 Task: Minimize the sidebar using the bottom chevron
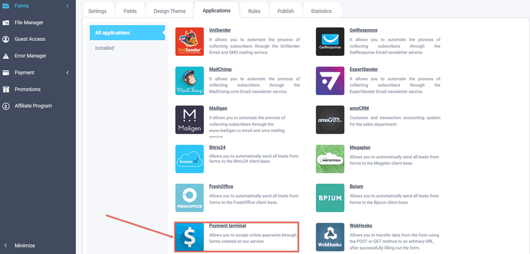pyautogui.click(x=6, y=246)
